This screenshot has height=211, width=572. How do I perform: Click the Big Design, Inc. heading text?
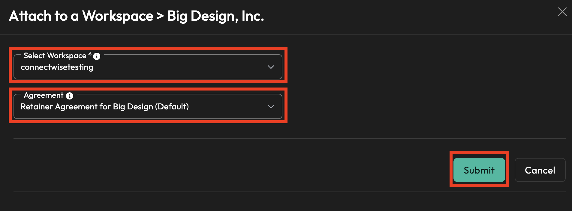click(215, 16)
